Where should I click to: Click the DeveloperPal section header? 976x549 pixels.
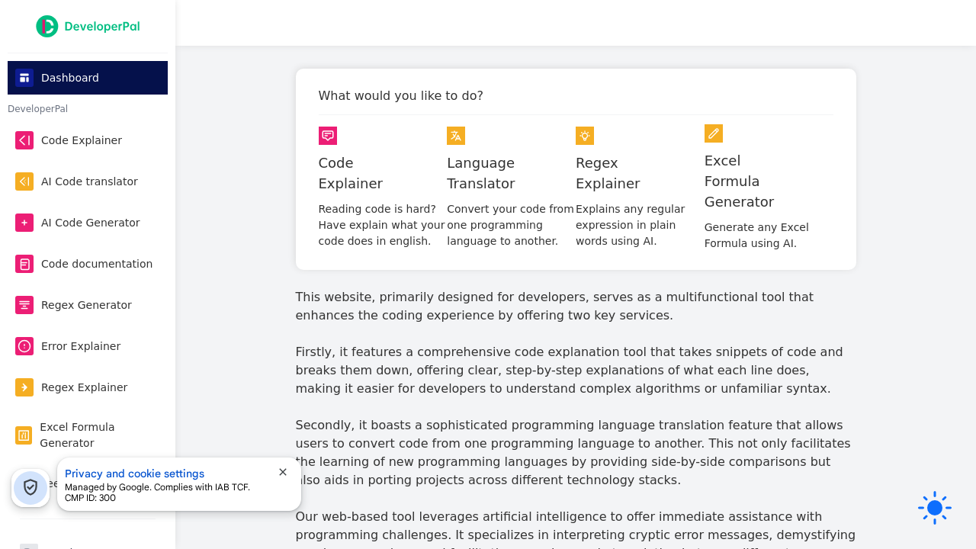point(37,109)
